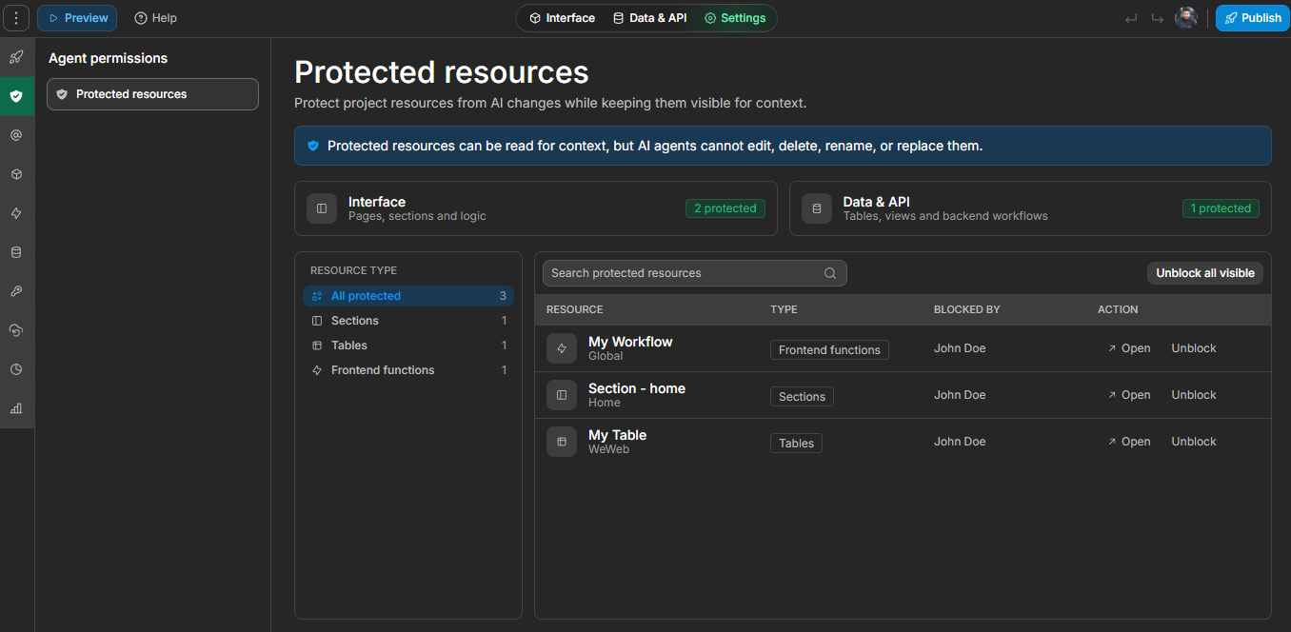Click the rocket icon in the sidebar
The height and width of the screenshot is (632, 1291).
pos(16,57)
